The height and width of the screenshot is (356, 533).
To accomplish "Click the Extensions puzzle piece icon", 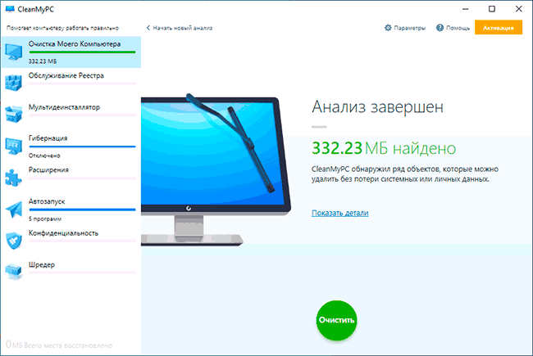I will tap(14, 178).
